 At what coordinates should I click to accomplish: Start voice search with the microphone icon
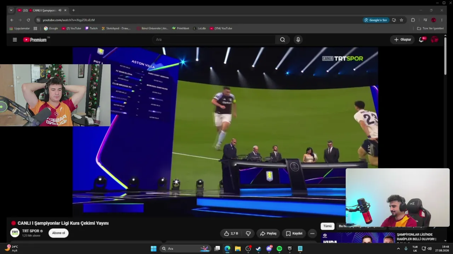click(x=298, y=40)
